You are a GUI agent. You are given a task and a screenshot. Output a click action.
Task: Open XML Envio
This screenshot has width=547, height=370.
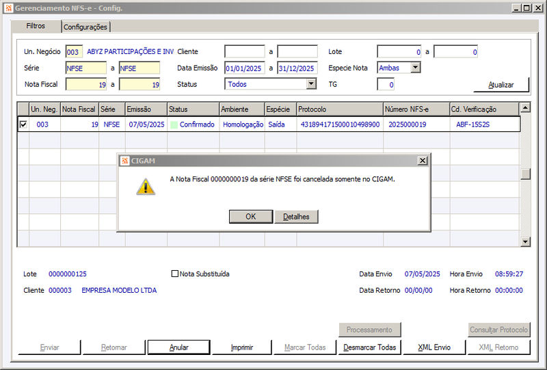tap(434, 347)
